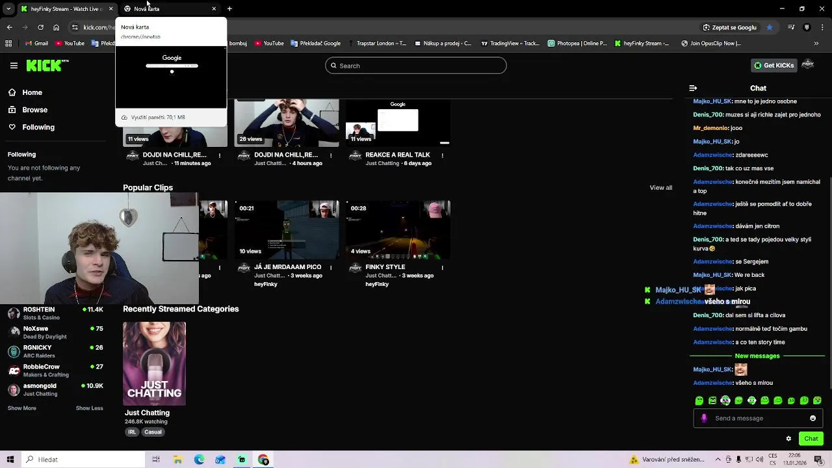This screenshot has width=832, height=468.
Task: Insert the last quick emote in the row
Action: 817,401
